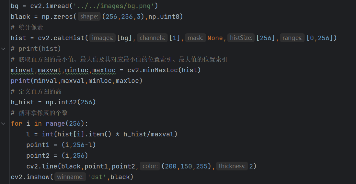Click the 'thickness:' parameter hint
356x184 pixels.
[x=232, y=166]
